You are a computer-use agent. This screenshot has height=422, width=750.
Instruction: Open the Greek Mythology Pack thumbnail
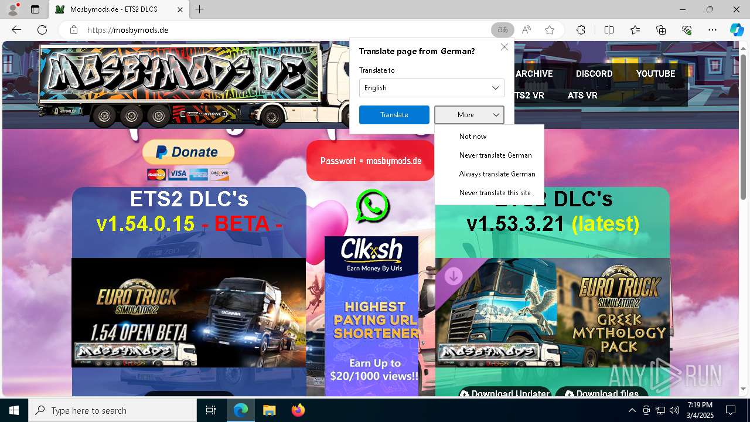(553, 312)
